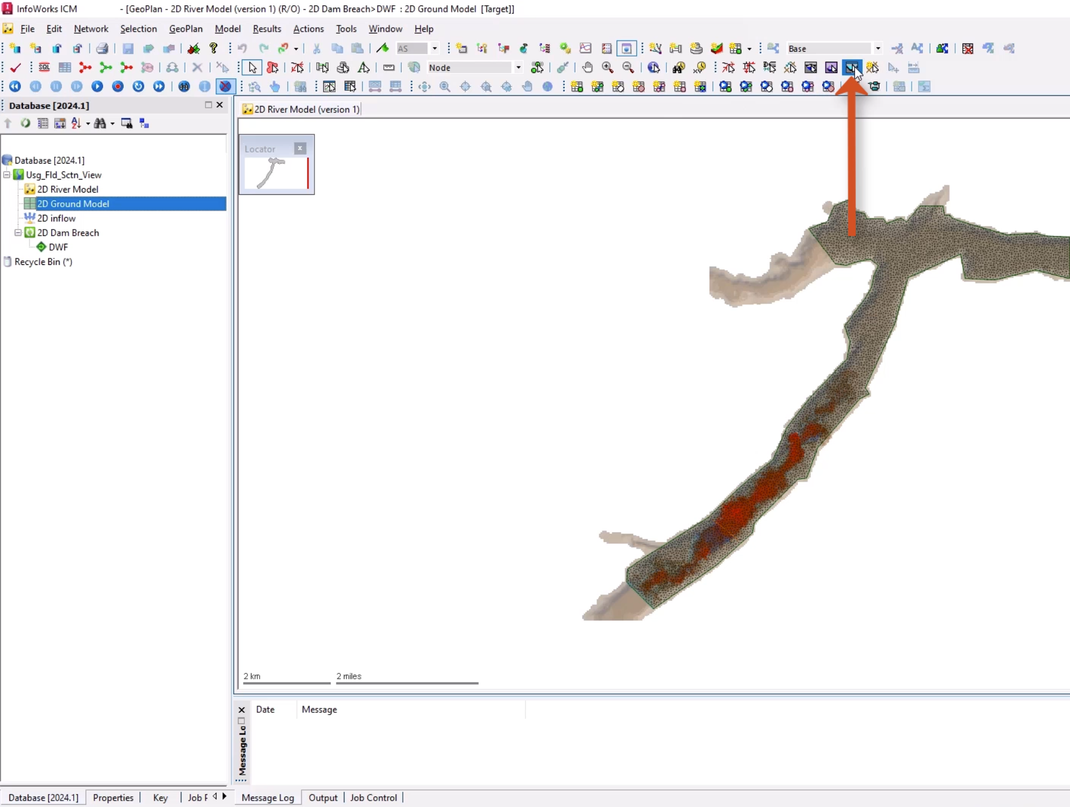Play the simulation replay forward

[97, 87]
